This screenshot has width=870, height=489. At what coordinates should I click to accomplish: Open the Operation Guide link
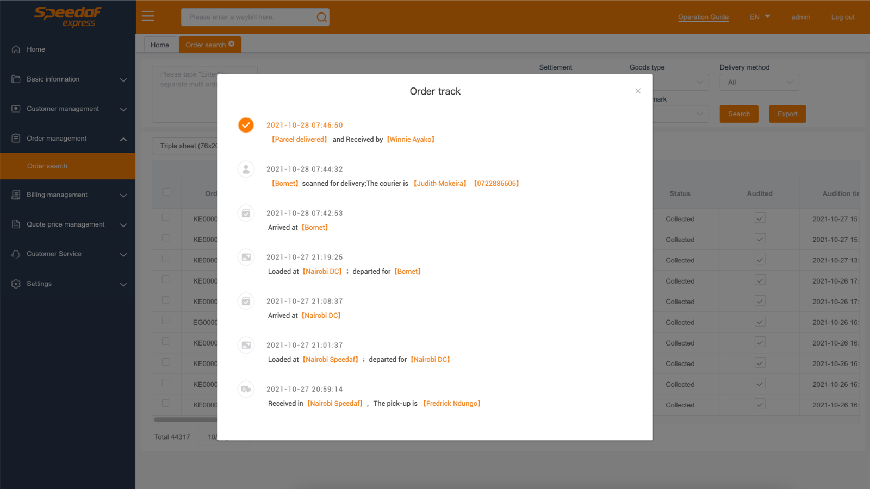pos(703,17)
